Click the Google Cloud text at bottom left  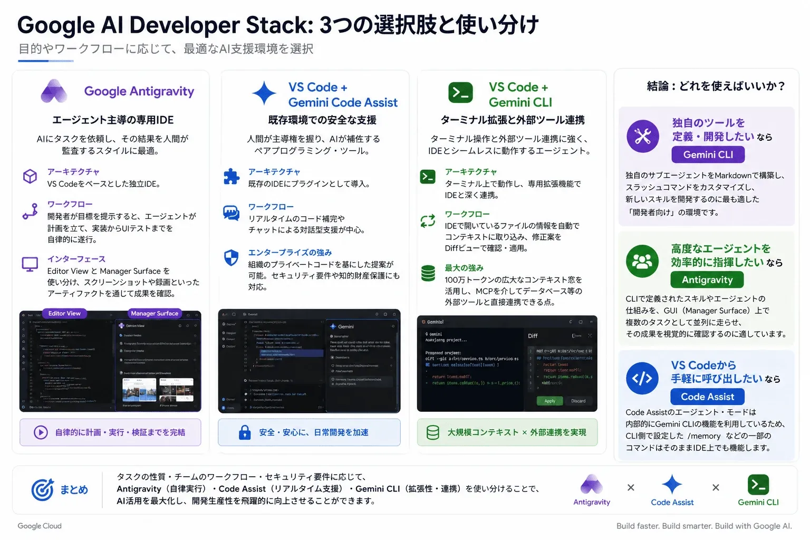[40, 526]
